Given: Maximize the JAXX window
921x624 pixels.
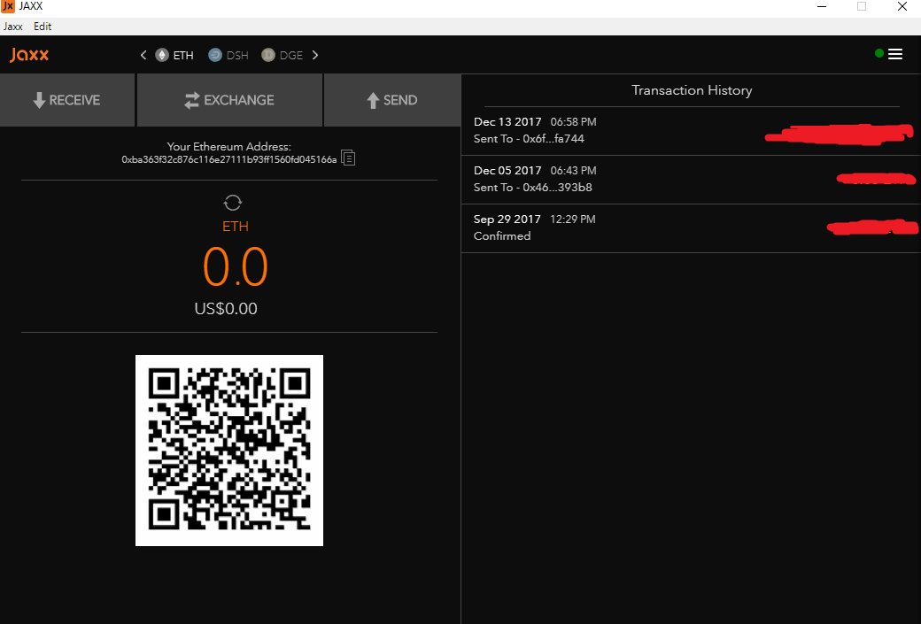Looking at the screenshot, I should pos(862,6).
